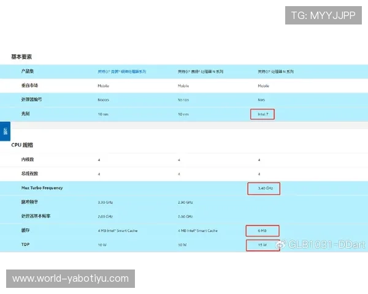Open the middle column's processor N-series link
Image resolution: width=368 pixels, height=294 pixels.
201,72
